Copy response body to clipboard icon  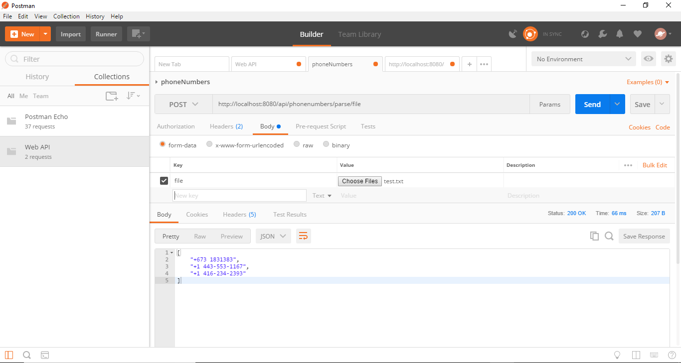coord(594,236)
